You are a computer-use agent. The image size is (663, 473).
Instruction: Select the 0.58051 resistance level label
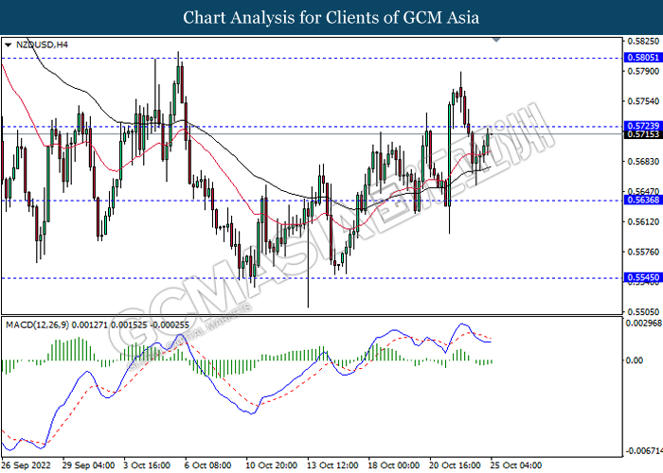tap(643, 58)
